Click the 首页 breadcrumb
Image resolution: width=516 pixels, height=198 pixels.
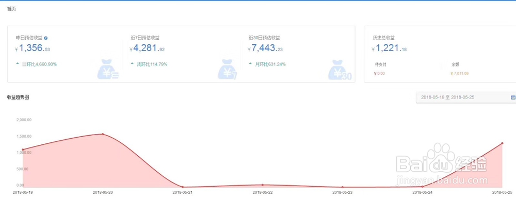pyautogui.click(x=11, y=9)
